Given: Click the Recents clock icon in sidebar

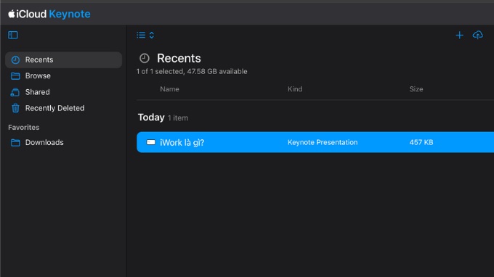Looking at the screenshot, I should pyautogui.click(x=15, y=59).
